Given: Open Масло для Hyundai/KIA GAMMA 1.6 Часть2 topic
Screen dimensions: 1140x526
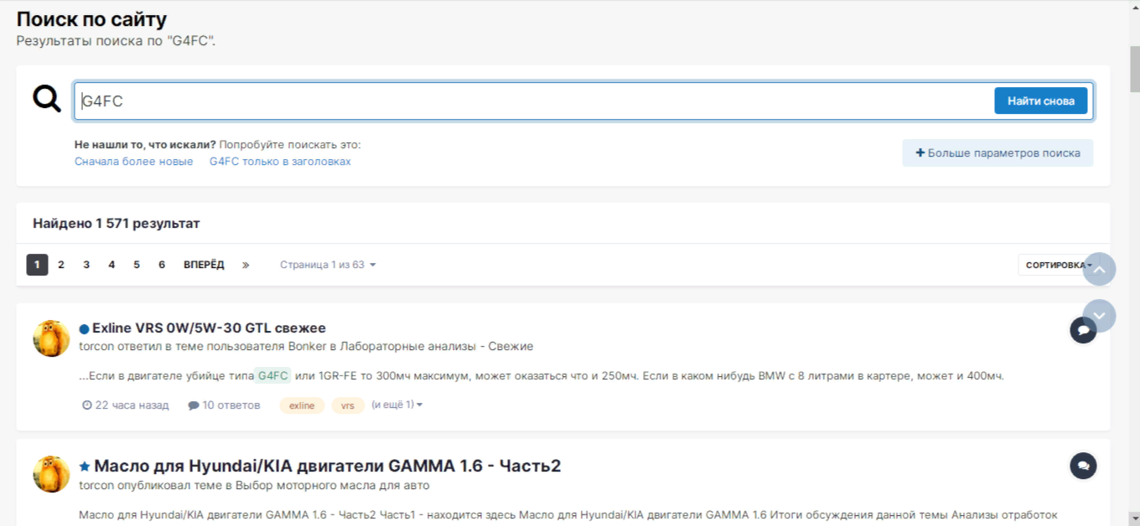Looking at the screenshot, I should (x=327, y=466).
